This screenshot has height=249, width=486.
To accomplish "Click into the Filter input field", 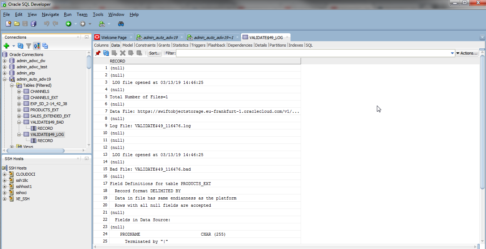I will click(x=313, y=53).
